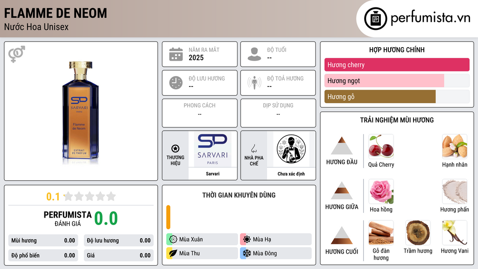Select the Hạnh nhân almond note image
The height and width of the screenshot is (269, 478).
tap(455, 147)
